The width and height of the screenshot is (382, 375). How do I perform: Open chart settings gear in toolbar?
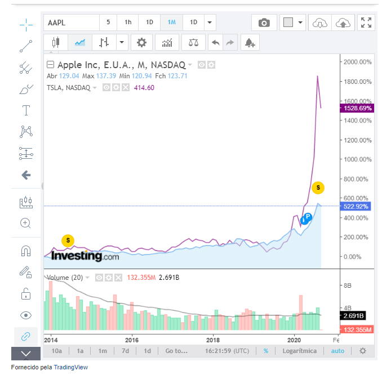pos(141,42)
